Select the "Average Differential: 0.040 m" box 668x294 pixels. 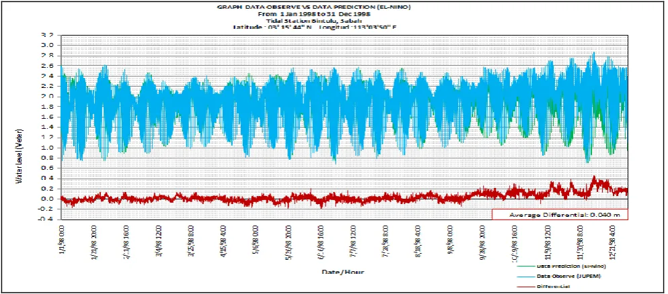(x=560, y=215)
